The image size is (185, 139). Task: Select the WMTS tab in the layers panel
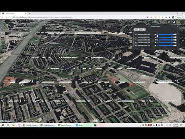pyautogui.click(x=143, y=29)
